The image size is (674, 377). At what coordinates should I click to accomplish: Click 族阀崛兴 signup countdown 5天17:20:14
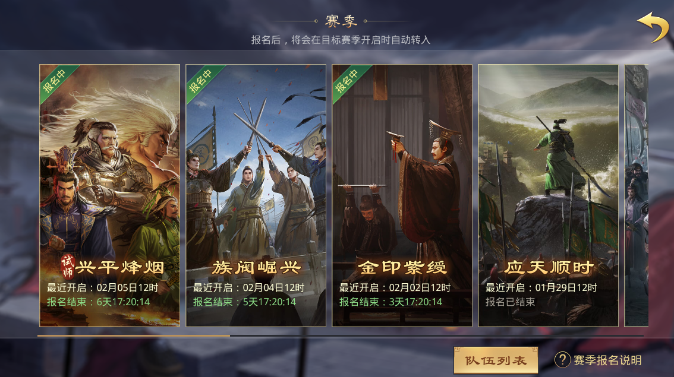click(x=269, y=302)
